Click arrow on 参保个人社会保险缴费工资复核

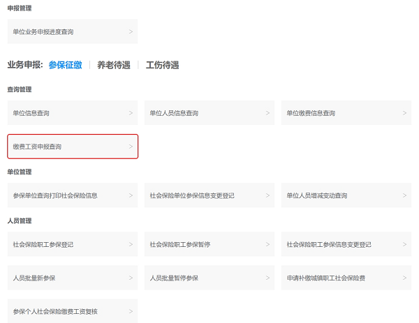click(131, 311)
